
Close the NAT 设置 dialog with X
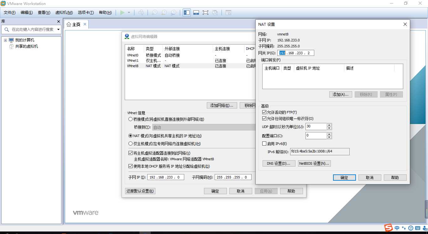[405, 24]
